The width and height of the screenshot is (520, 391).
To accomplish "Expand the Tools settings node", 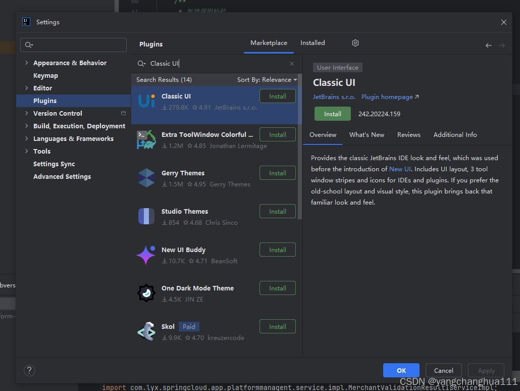I will (x=27, y=151).
